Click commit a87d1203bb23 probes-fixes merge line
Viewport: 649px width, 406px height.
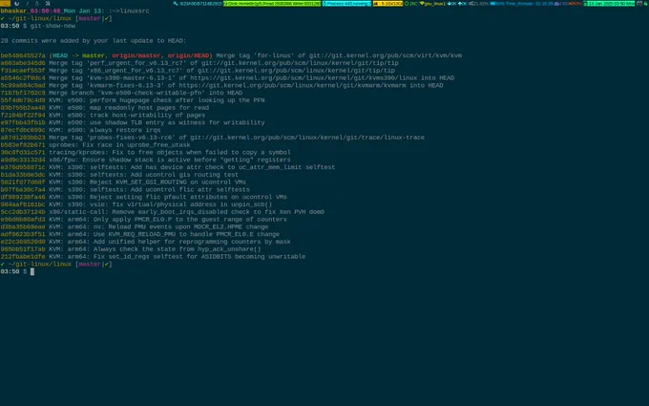[x=212, y=138]
